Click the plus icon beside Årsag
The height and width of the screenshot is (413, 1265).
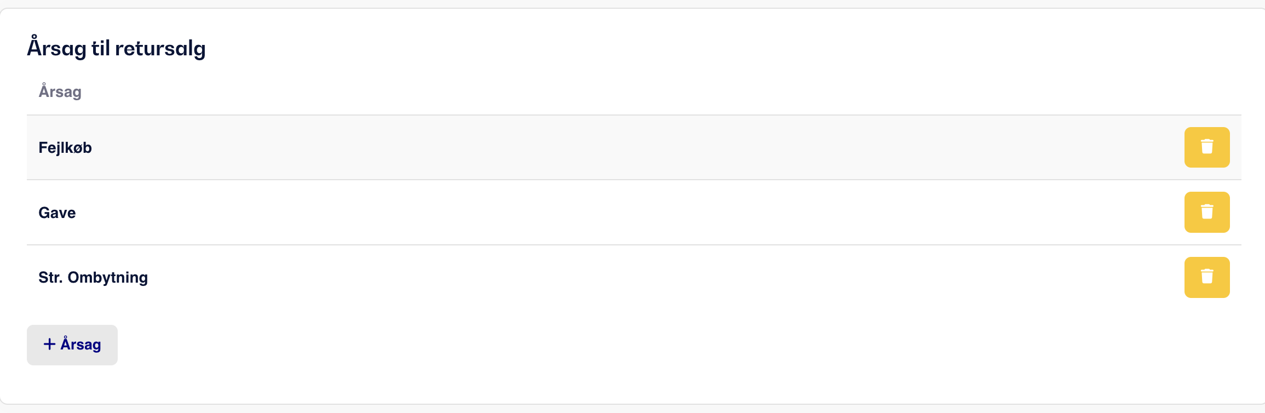(49, 344)
